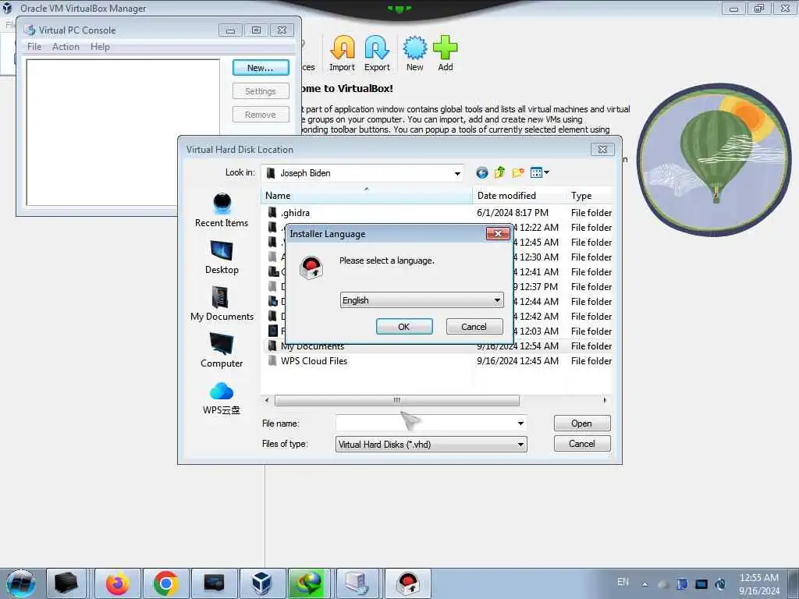Click Cancel in Virtual Hard Disk Location
Viewport: 799px width, 599px height.
click(582, 444)
